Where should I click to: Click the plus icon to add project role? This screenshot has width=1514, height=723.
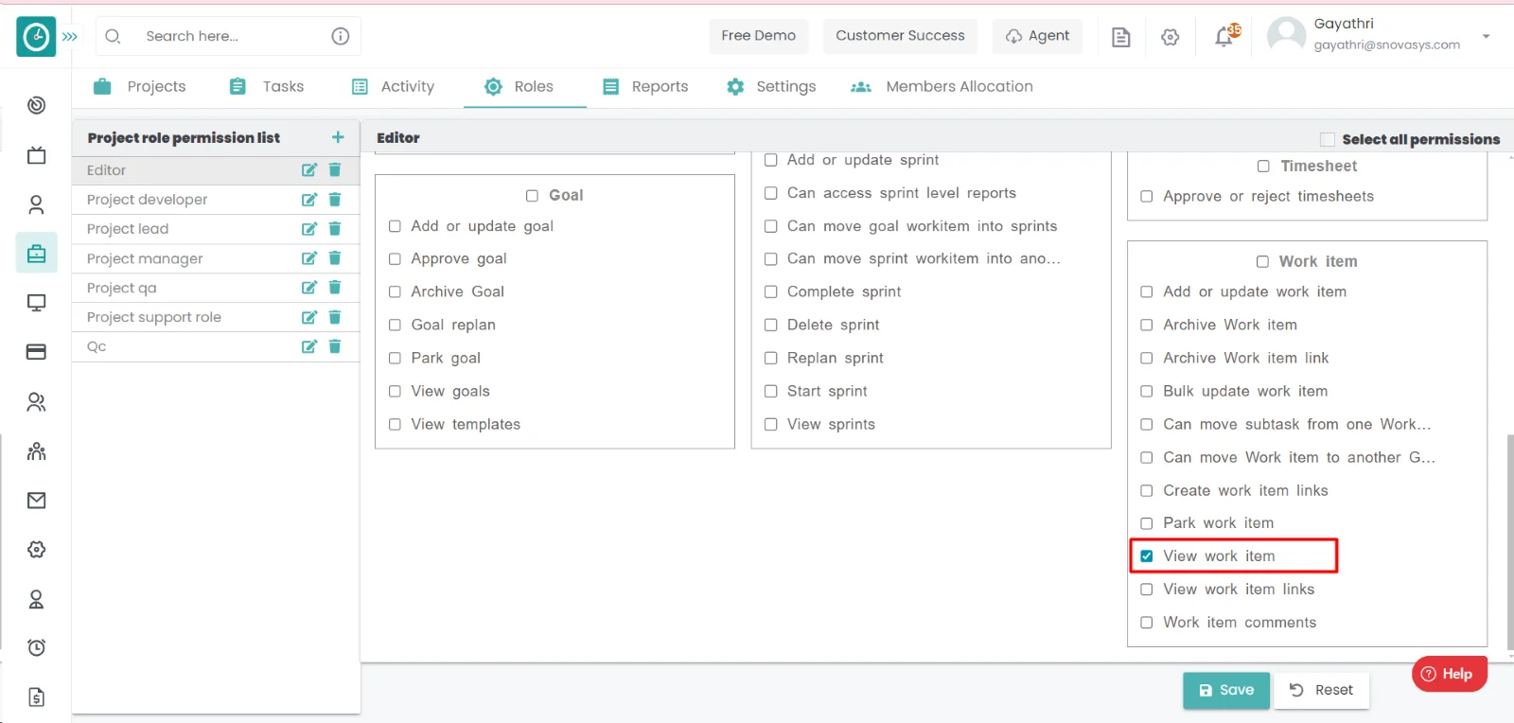coord(338,137)
